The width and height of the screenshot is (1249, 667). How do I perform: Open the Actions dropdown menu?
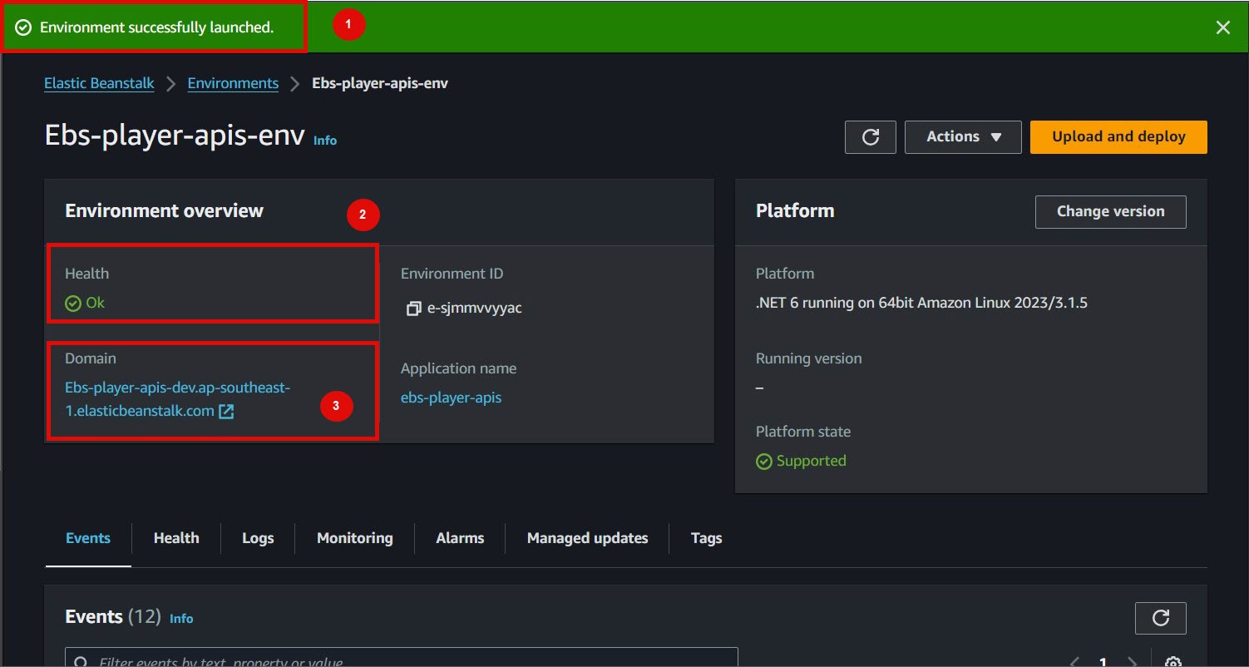(x=963, y=137)
